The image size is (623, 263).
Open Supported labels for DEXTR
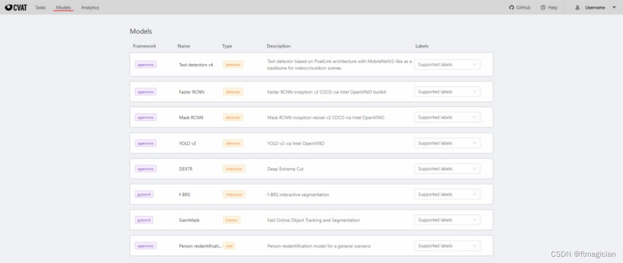[x=447, y=169]
